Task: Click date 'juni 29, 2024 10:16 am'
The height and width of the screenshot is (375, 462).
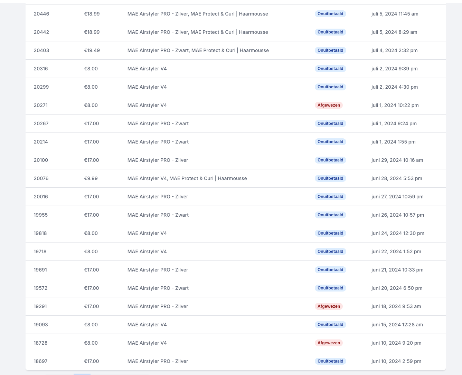Action: [397, 160]
